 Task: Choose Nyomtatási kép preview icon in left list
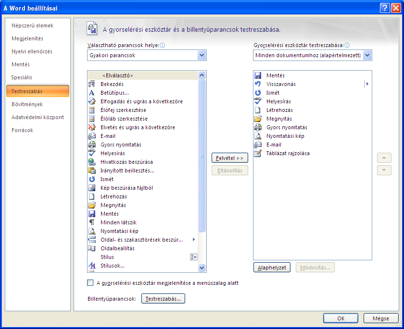[x=92, y=231]
